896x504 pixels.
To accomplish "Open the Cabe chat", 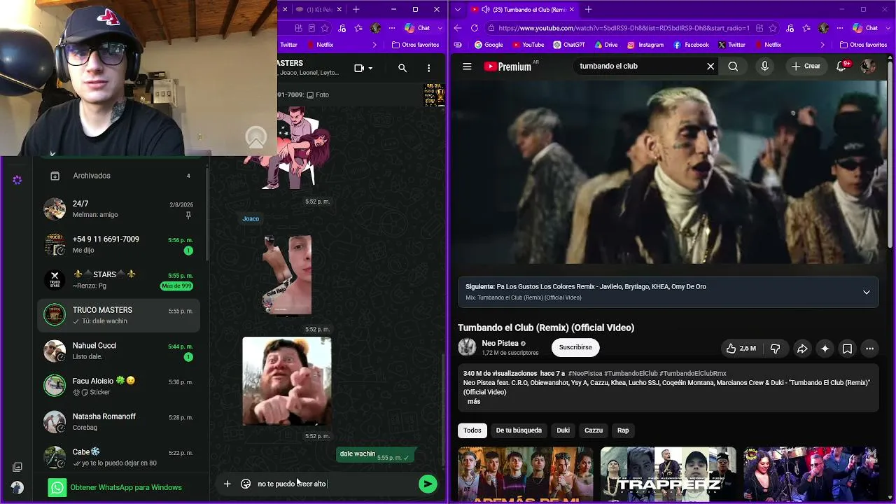I will coord(118,457).
